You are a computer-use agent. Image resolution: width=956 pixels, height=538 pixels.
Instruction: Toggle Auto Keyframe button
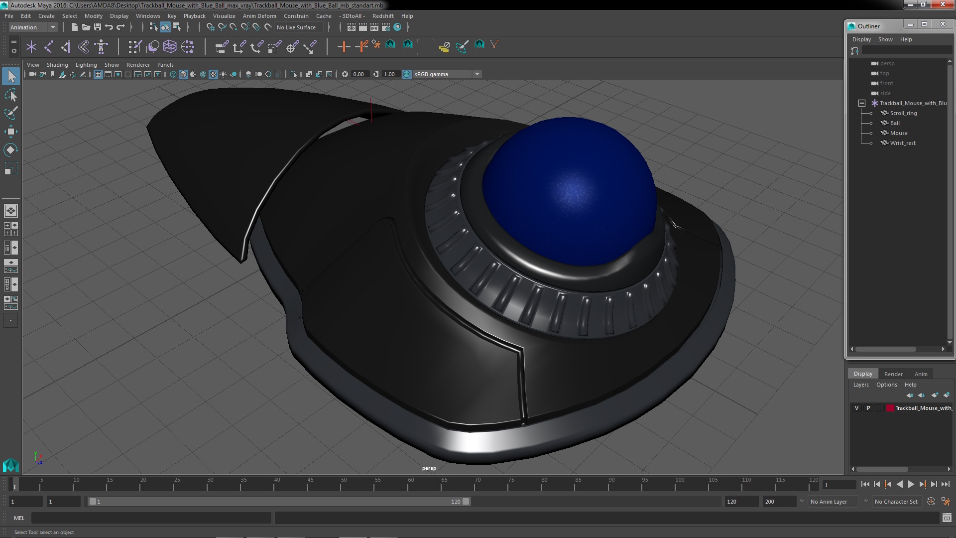point(931,502)
